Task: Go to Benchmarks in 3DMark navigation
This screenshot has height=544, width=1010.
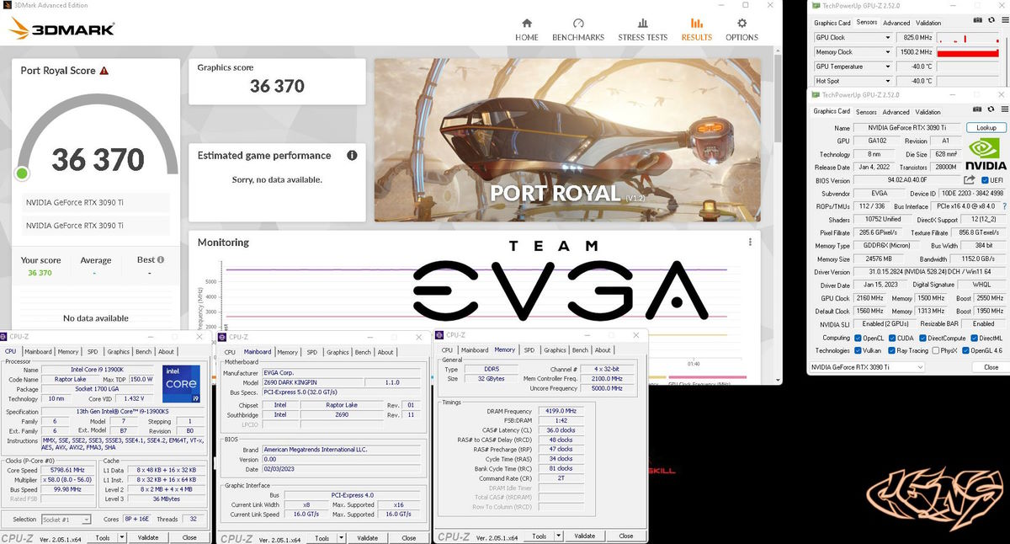Action: coord(578,29)
